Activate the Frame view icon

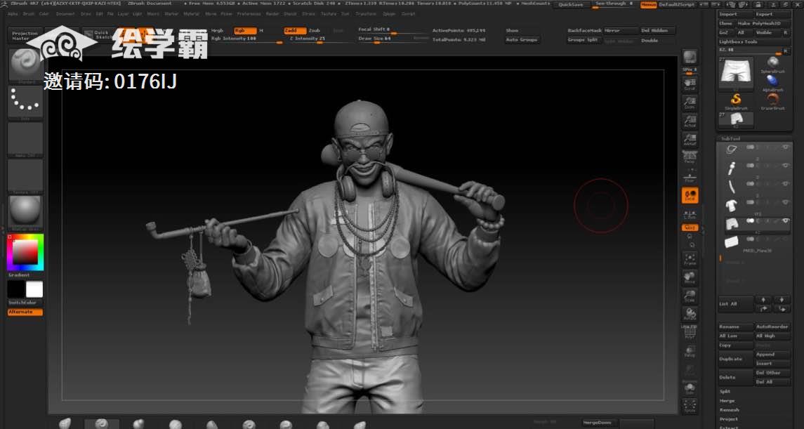click(x=690, y=259)
